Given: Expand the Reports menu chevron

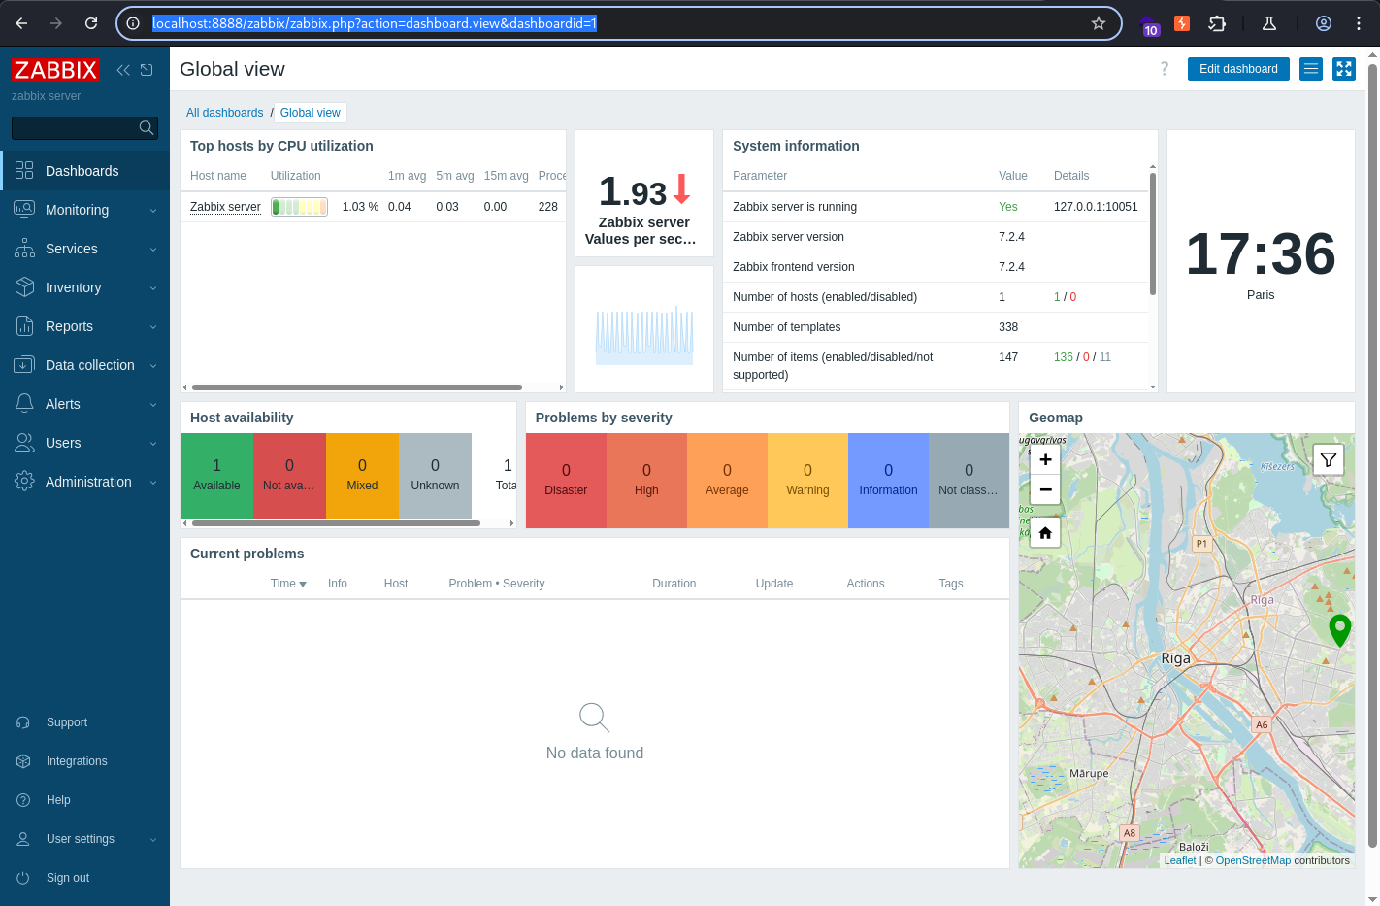Looking at the screenshot, I should 153,327.
